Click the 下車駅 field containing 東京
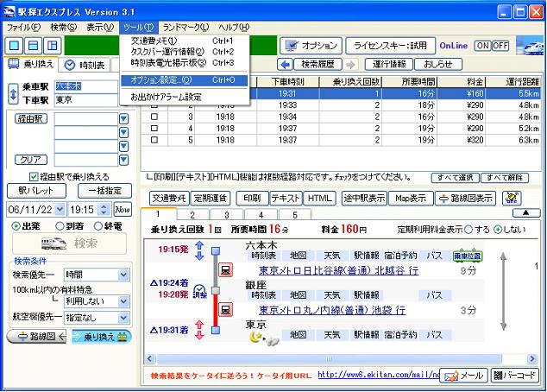The width and height of the screenshot is (547, 392). click(x=86, y=100)
